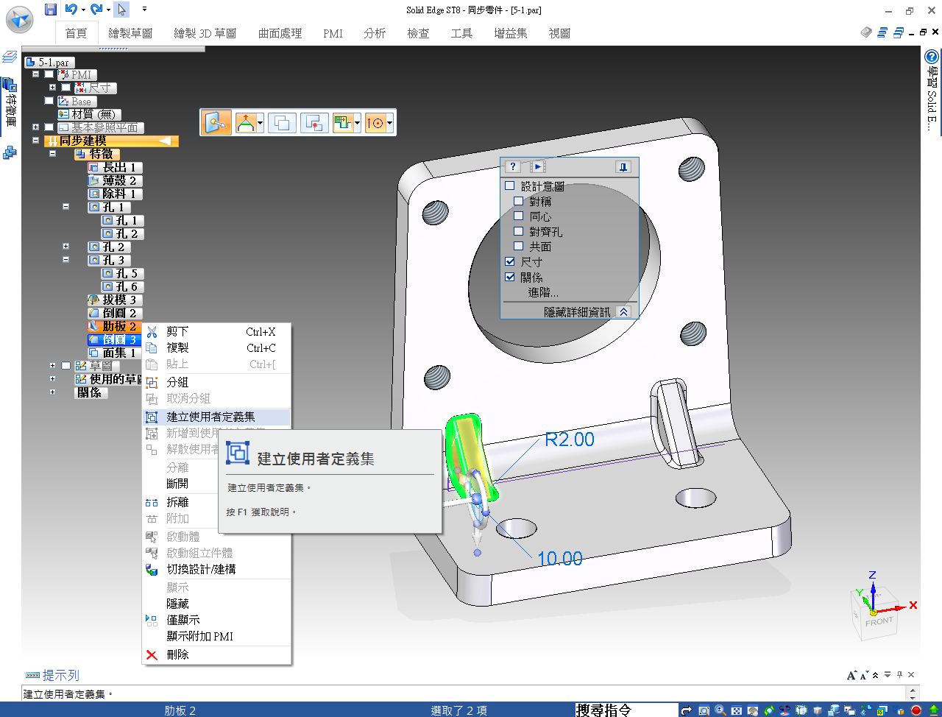Click the R2.00 dimension label

[x=570, y=439]
